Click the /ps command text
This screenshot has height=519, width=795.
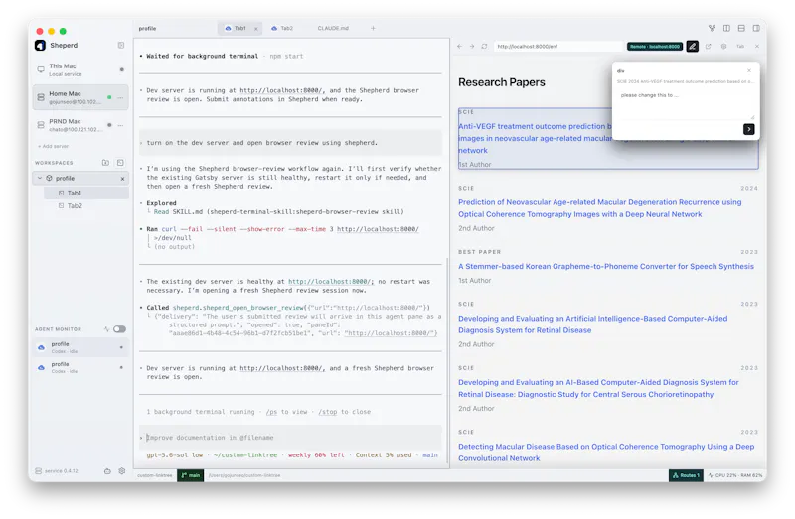tap(271, 412)
